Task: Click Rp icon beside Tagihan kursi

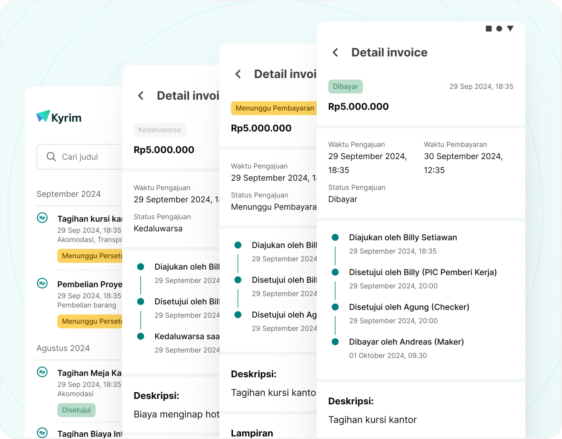Action: click(x=42, y=218)
